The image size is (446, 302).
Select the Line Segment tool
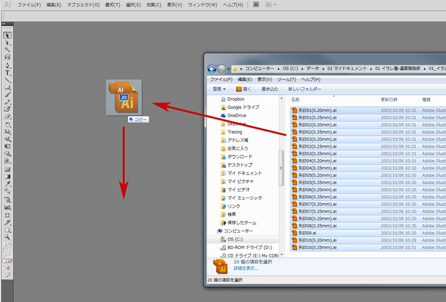click(x=8, y=80)
